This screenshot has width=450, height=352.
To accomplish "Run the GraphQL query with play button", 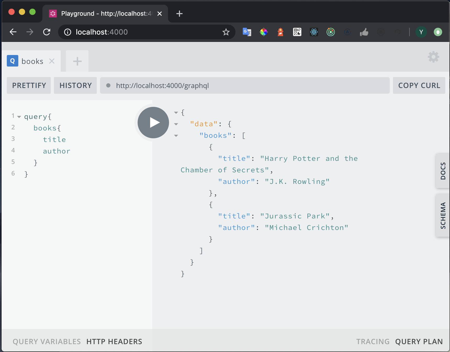I will [153, 122].
